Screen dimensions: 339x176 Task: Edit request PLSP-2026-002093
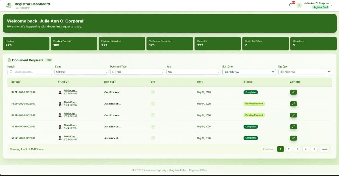click(x=293, y=127)
